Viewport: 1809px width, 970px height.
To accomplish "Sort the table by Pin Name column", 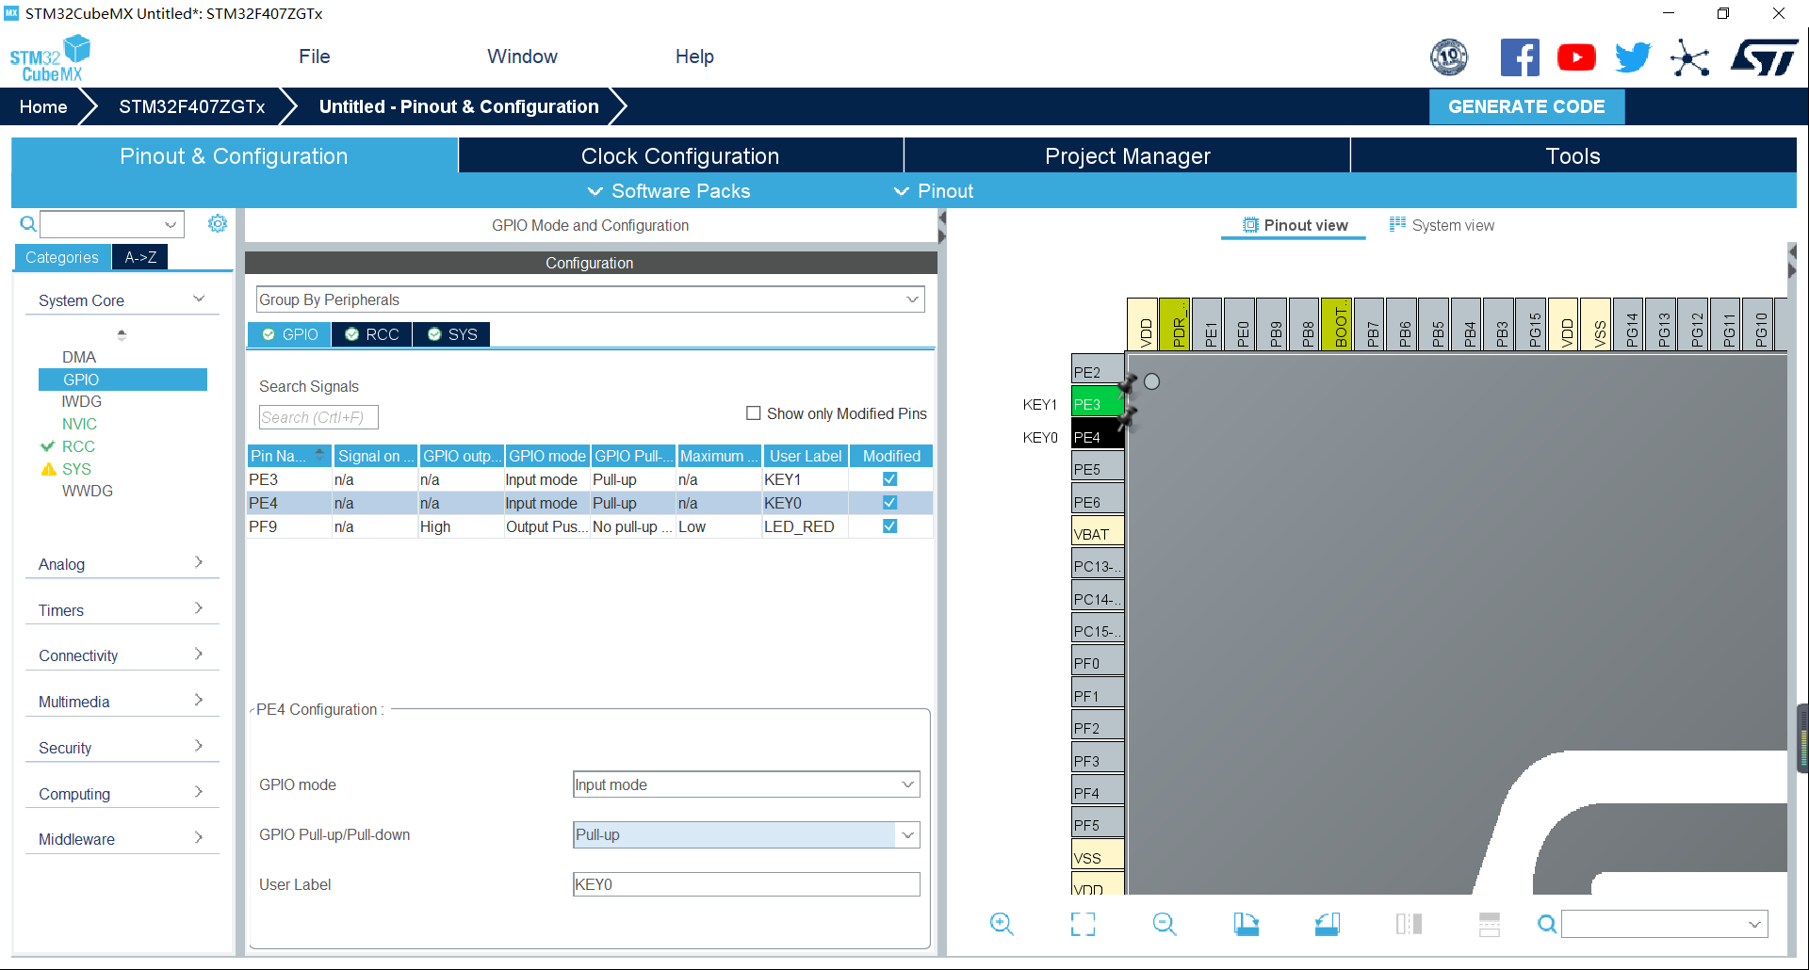I will point(288,456).
